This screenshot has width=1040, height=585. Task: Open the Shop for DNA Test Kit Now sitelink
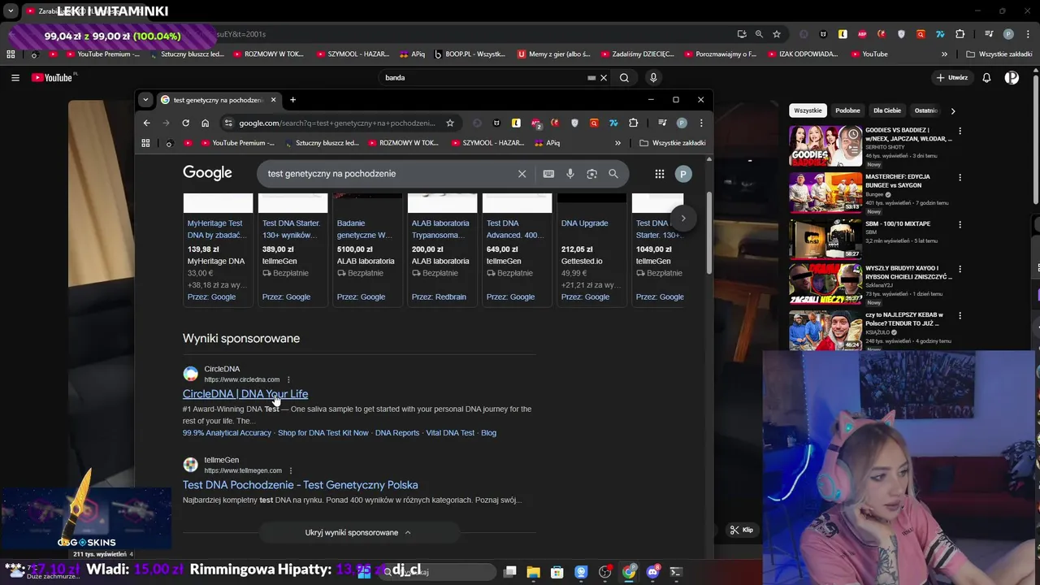[323, 433]
